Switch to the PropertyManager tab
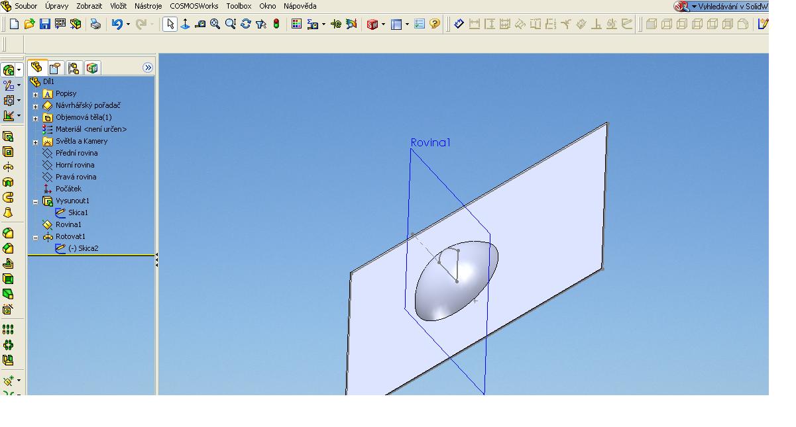 pyautogui.click(x=55, y=68)
